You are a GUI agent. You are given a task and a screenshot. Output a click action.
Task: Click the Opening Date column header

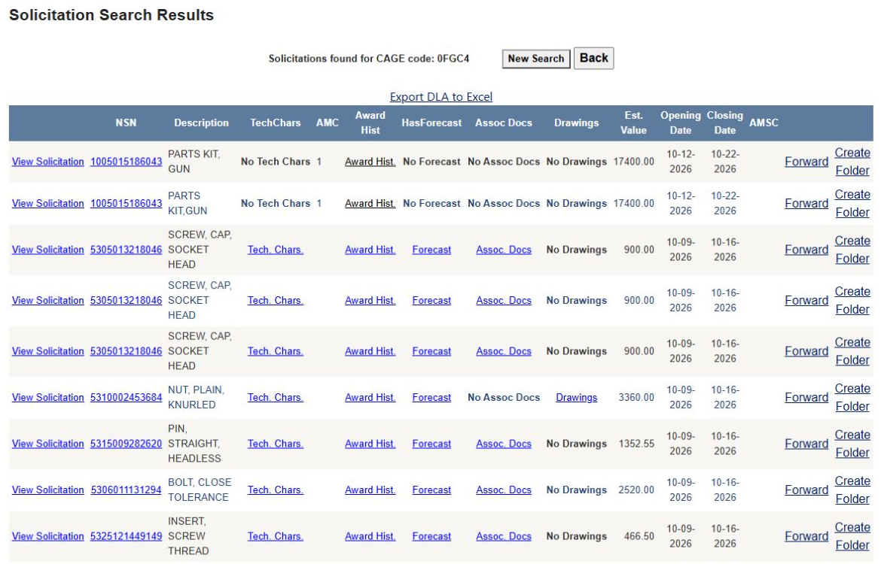pyautogui.click(x=681, y=123)
